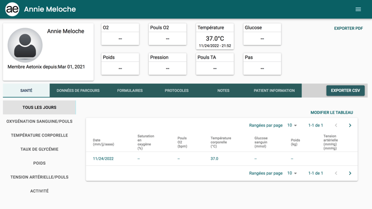The width and height of the screenshot is (372, 209).
Task: Click the Aetonix ae logo
Action: pyautogui.click(x=12, y=9)
